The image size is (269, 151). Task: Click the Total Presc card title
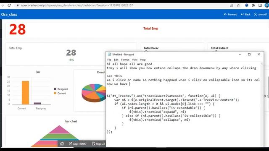tap(151, 48)
